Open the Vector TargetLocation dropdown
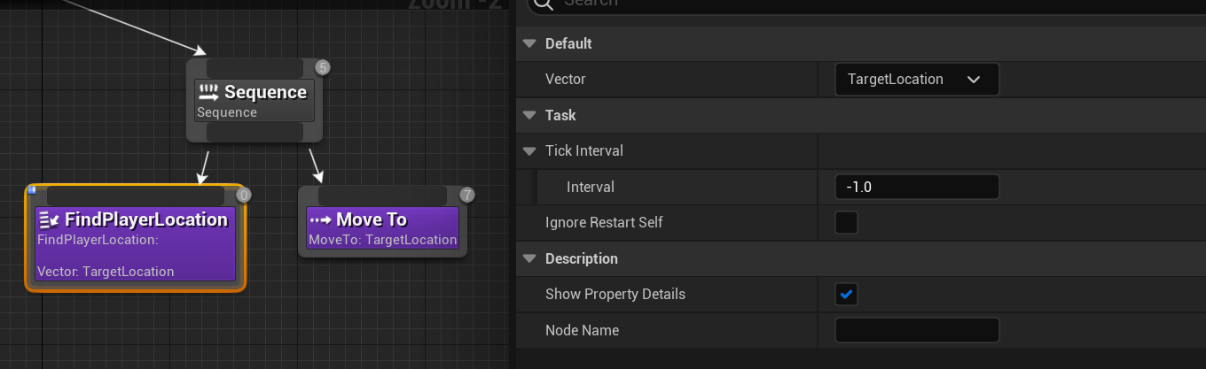The height and width of the screenshot is (369, 1206). coord(917,80)
